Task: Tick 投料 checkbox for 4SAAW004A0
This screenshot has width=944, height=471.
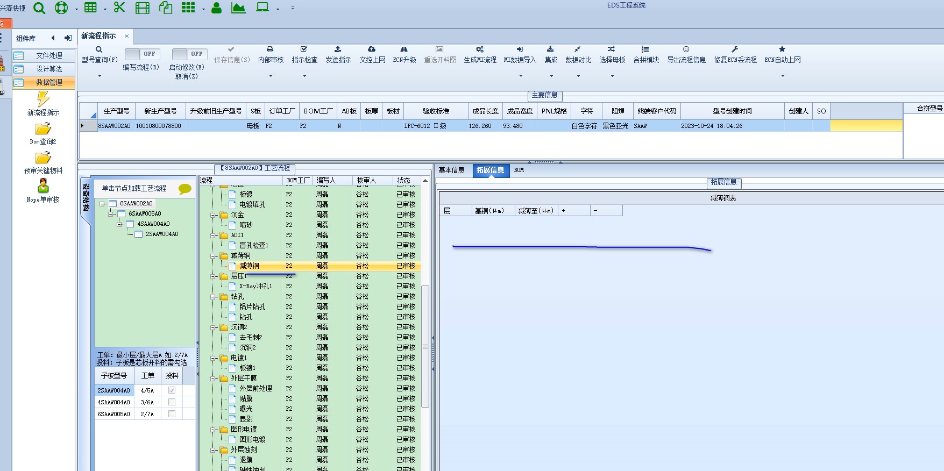Action: [172, 402]
